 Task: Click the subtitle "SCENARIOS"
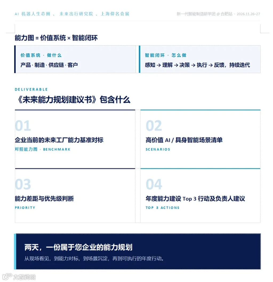[x=158, y=149]
